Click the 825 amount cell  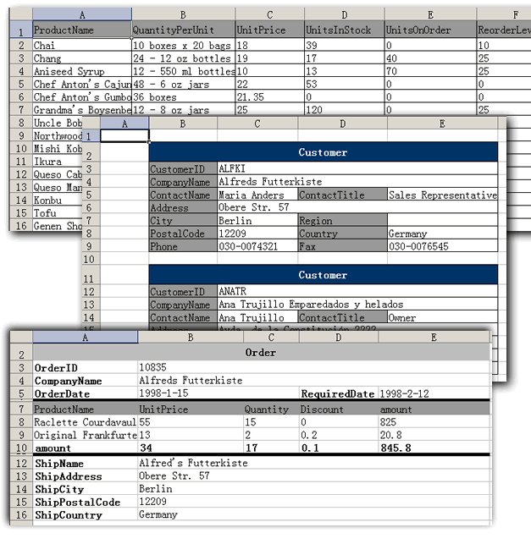434,422
